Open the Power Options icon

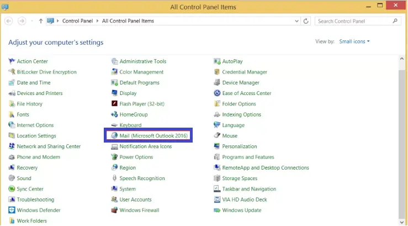tap(114, 157)
